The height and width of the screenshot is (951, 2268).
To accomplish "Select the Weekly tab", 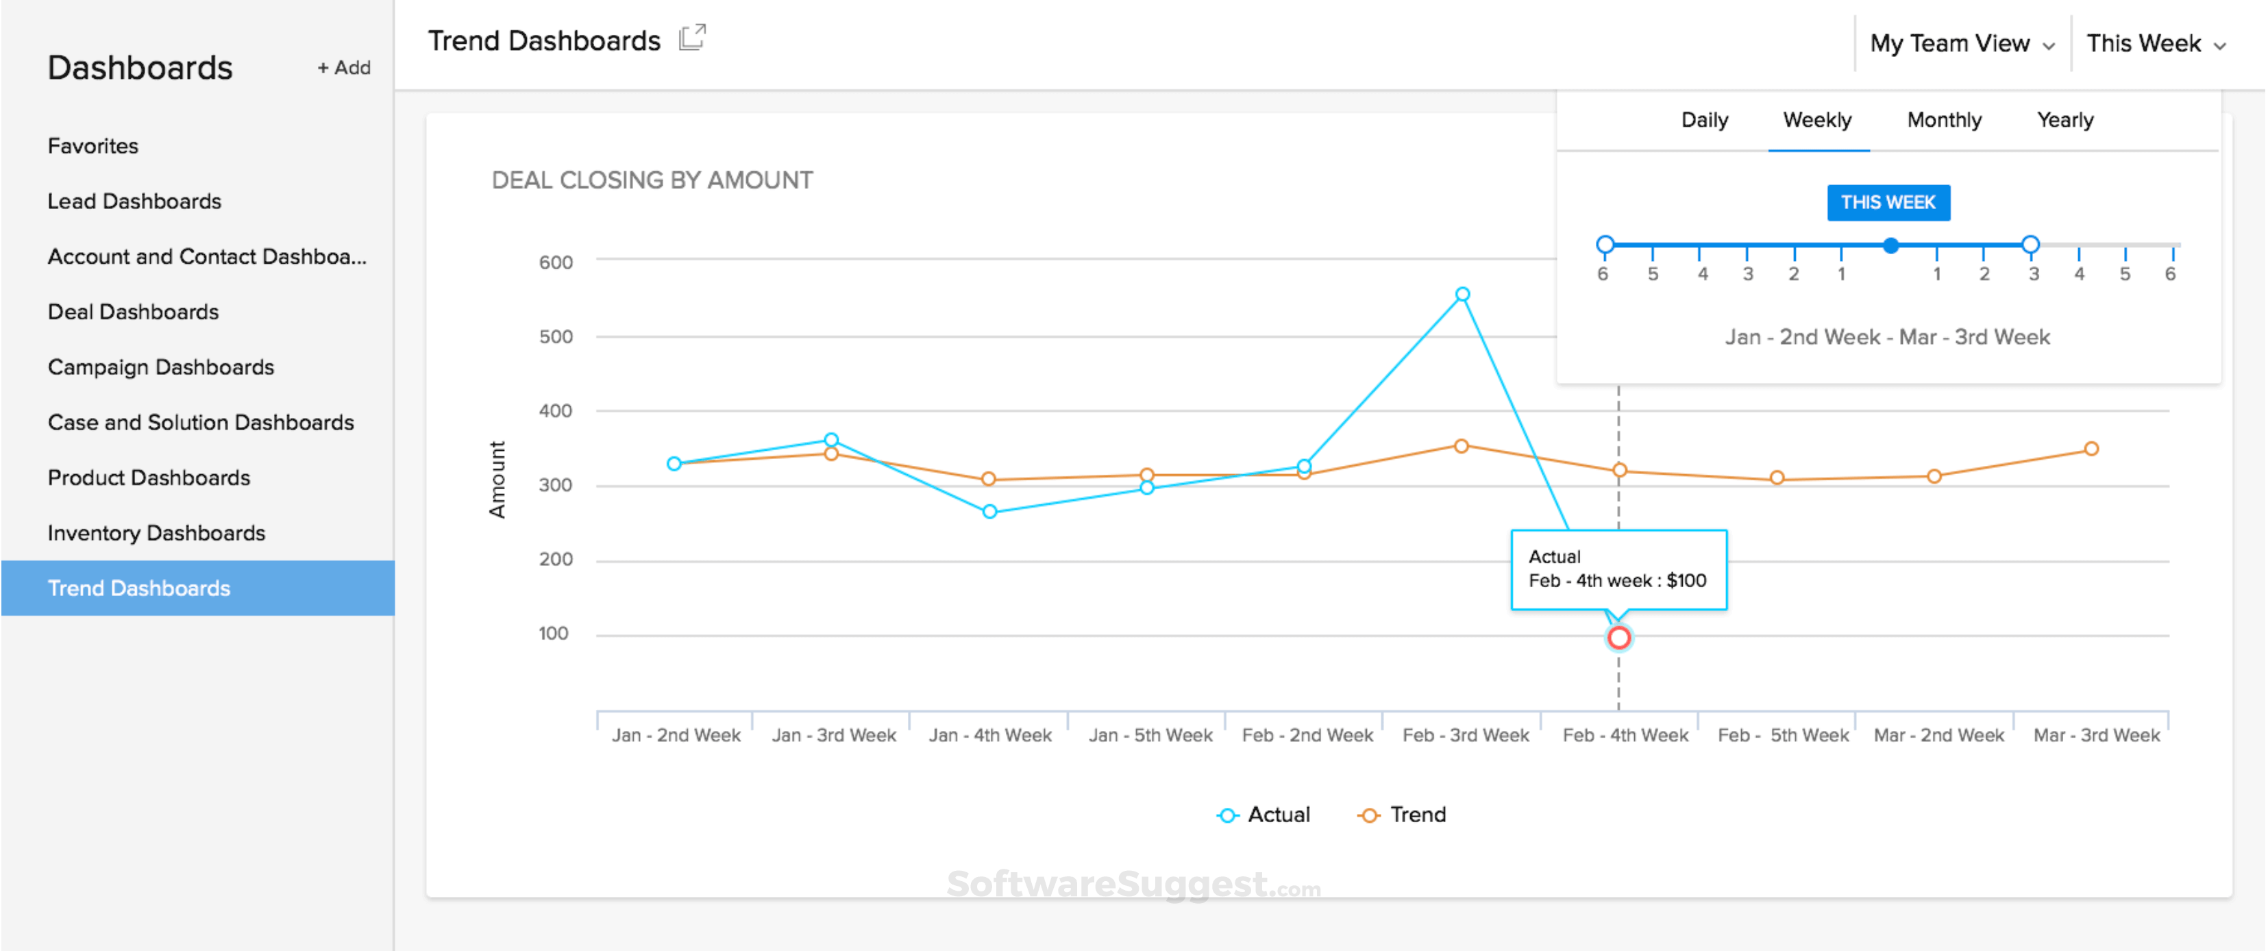I will pyautogui.click(x=1817, y=120).
